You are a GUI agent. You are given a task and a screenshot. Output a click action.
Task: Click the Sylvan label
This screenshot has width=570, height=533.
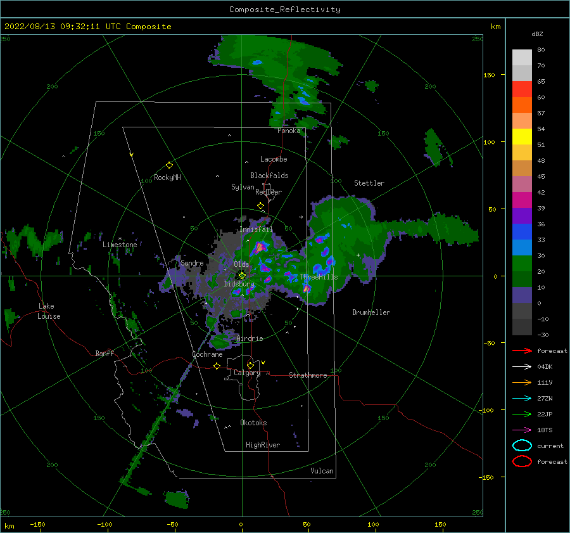click(x=243, y=188)
